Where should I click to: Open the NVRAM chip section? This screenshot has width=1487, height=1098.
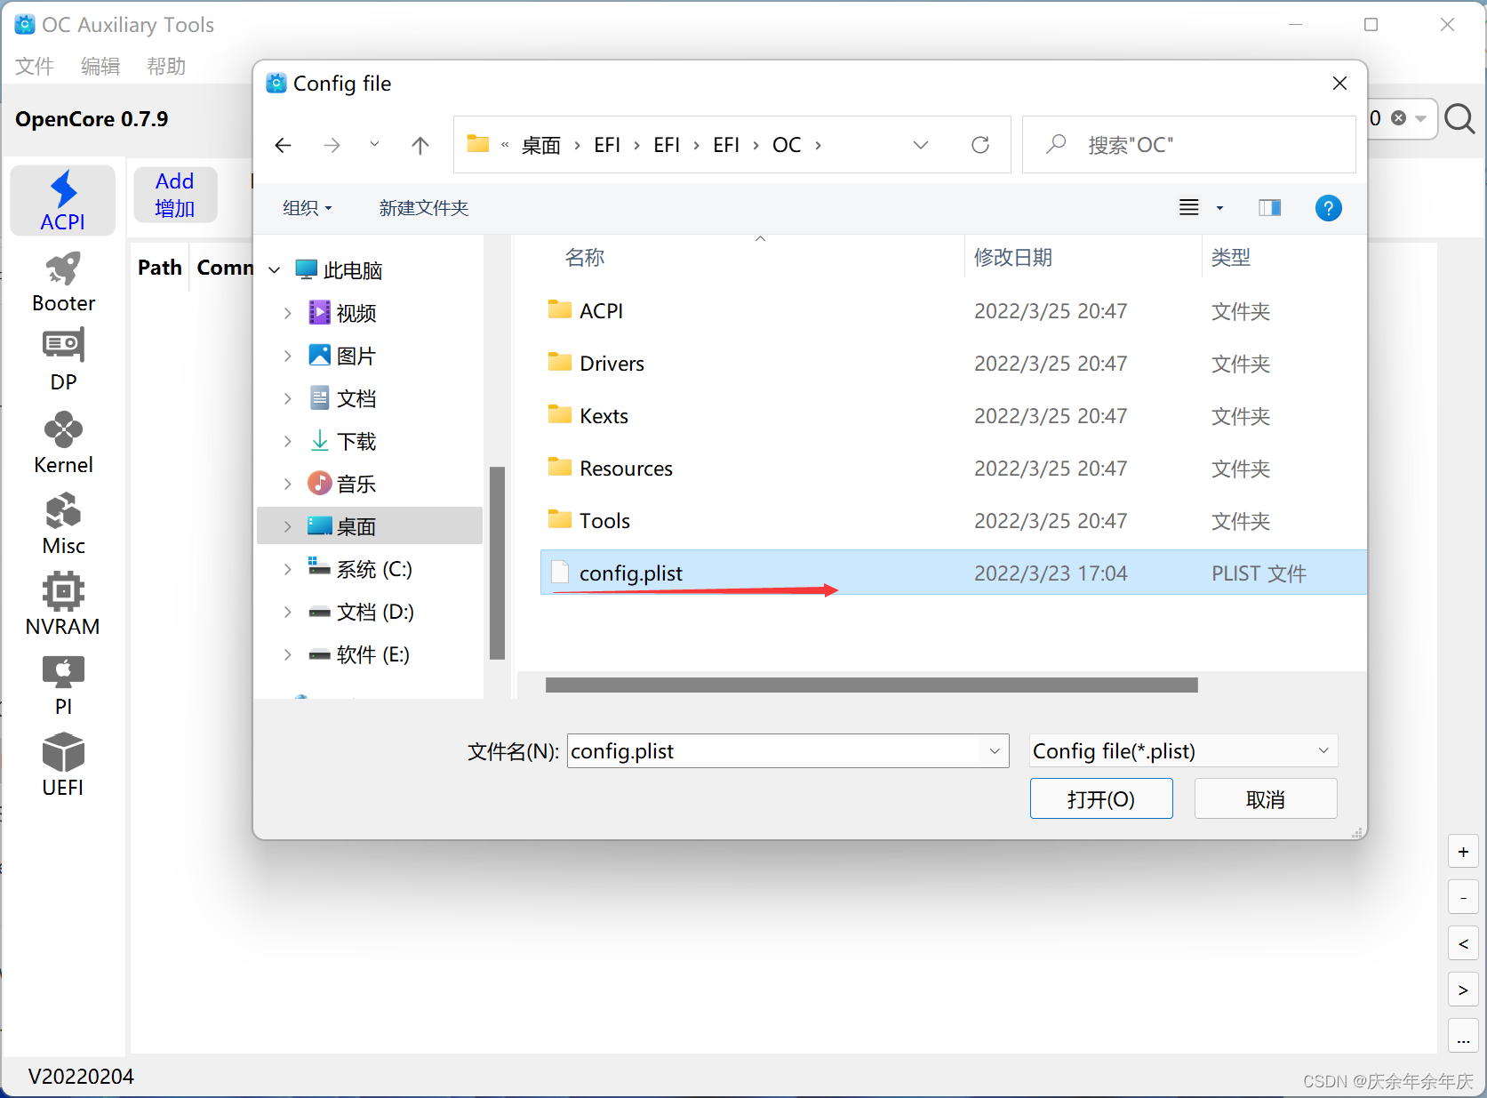[x=63, y=605]
